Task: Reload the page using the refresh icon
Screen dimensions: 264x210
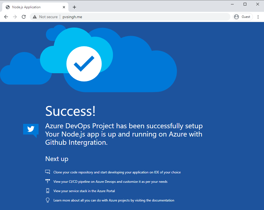Action: tap(23, 17)
